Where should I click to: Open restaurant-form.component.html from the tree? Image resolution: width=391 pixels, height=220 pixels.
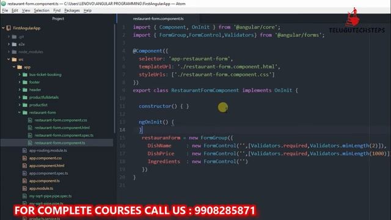coord(62,128)
